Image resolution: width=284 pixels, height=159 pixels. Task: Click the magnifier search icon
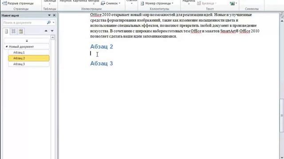tap(48, 23)
